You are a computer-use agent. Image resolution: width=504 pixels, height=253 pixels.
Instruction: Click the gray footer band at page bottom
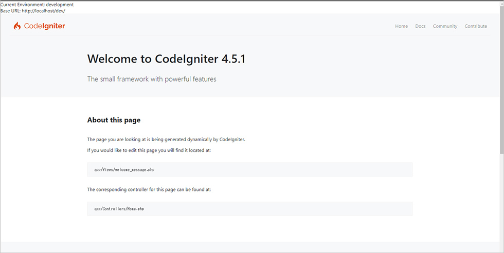point(250,247)
